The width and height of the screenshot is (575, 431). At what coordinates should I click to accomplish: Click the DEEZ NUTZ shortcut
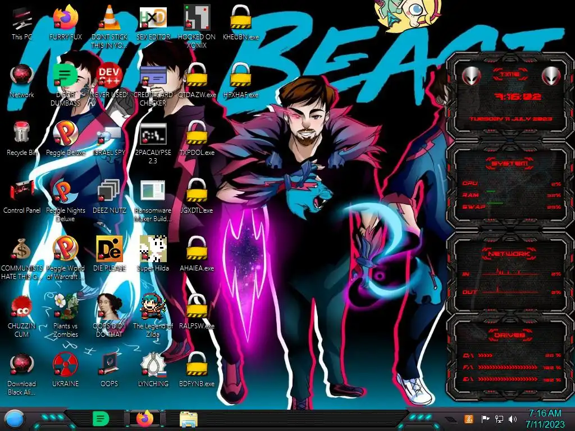click(109, 197)
